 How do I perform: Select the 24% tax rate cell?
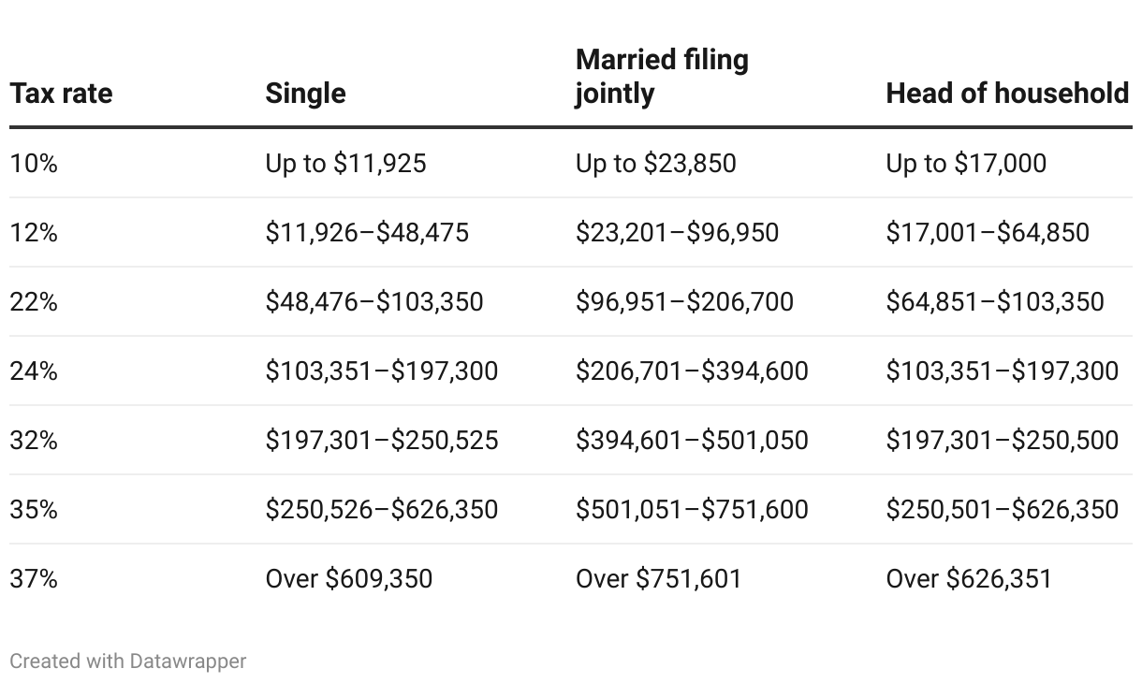pos(34,371)
